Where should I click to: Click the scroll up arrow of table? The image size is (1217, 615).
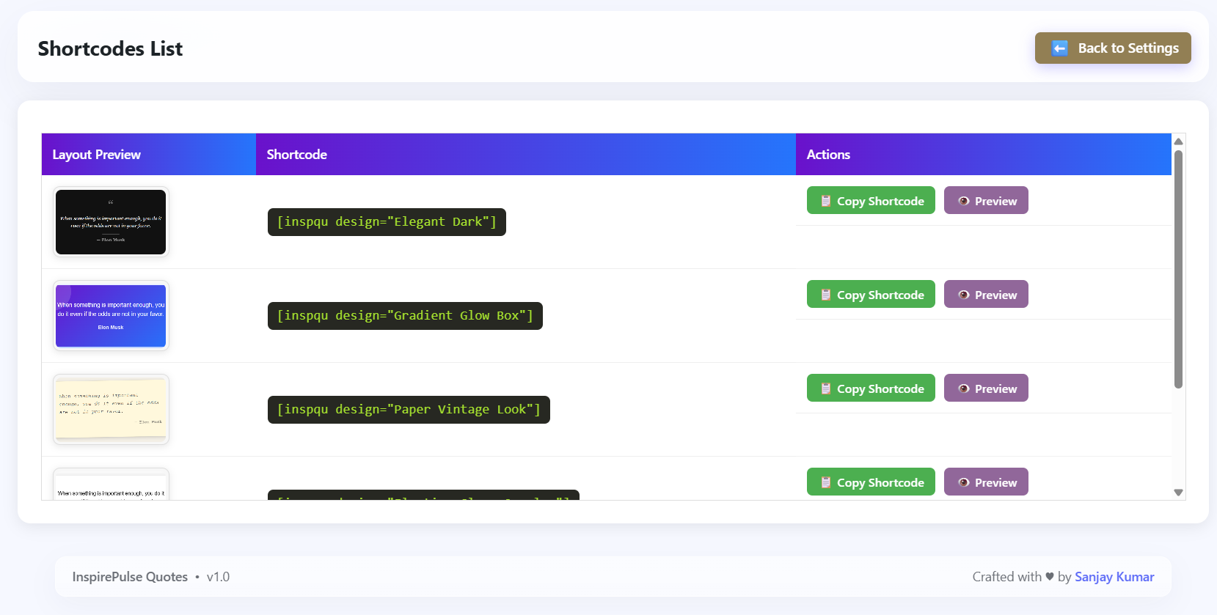pyautogui.click(x=1178, y=141)
